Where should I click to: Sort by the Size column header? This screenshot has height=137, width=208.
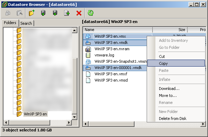170,30
